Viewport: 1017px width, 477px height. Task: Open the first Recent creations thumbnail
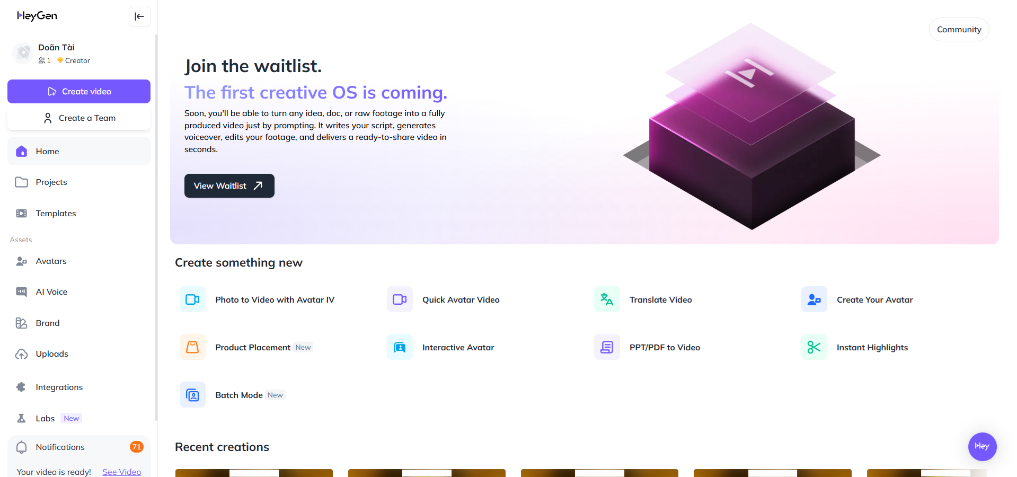pos(254,472)
